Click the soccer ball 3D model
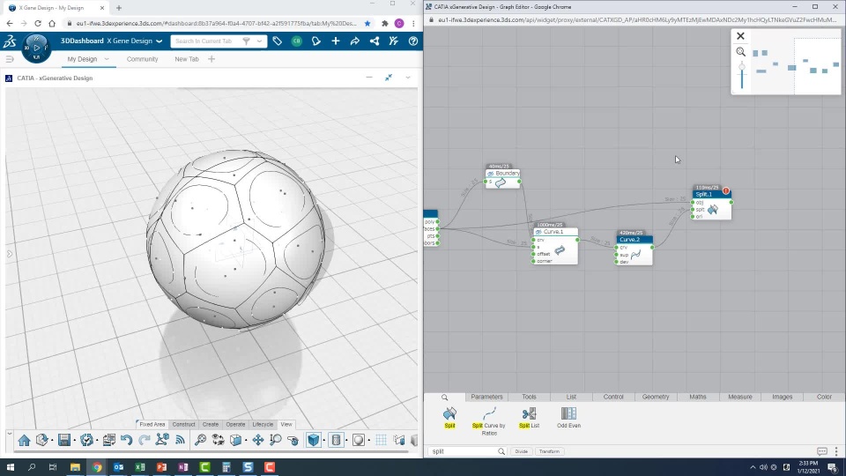Viewport: 846px width, 476px height. (236, 239)
